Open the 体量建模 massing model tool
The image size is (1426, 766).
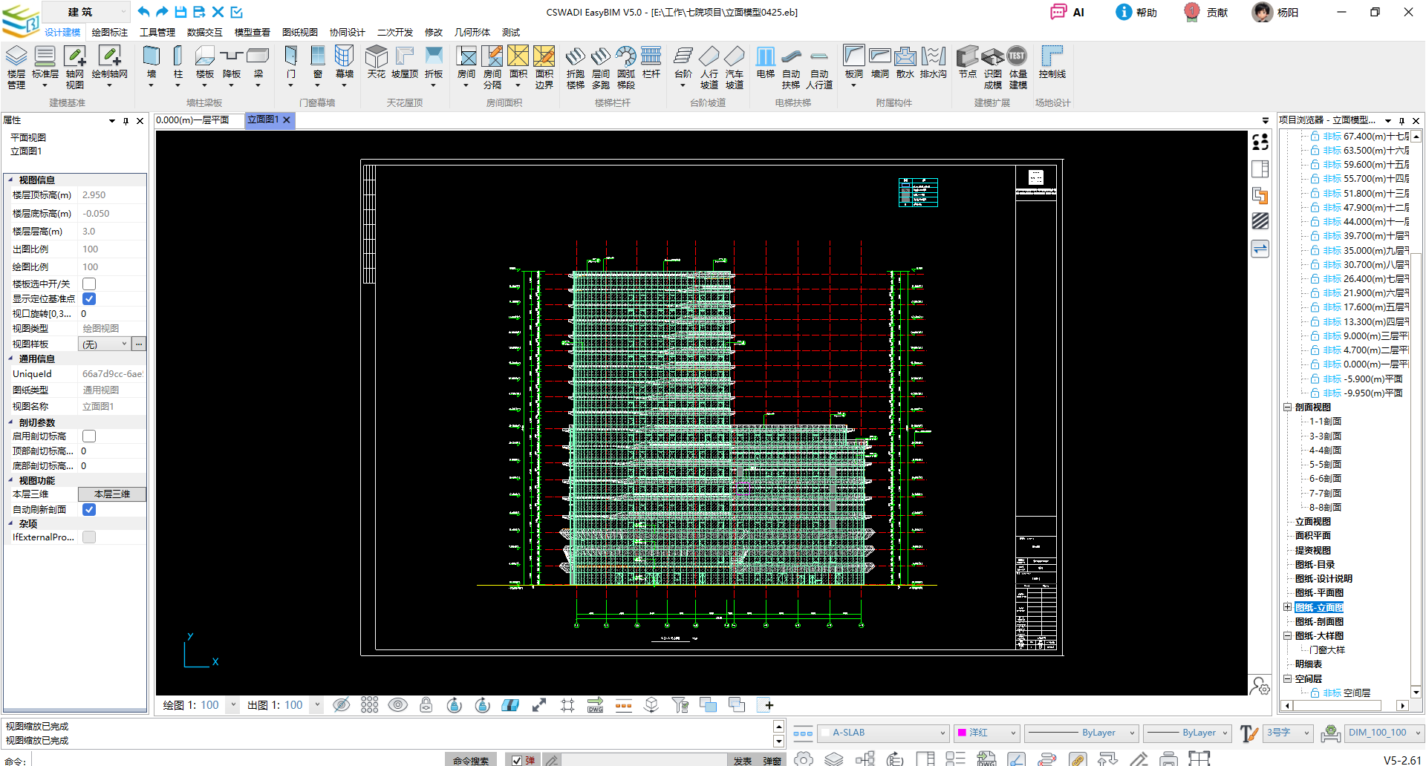[x=1018, y=66]
